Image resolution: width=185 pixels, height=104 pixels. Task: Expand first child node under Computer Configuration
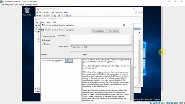coord(38,34)
